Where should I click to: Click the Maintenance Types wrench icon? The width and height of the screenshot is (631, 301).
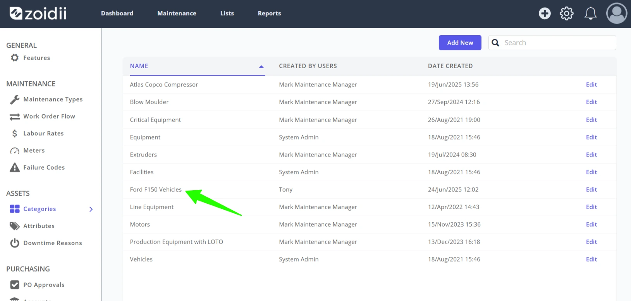coord(15,100)
